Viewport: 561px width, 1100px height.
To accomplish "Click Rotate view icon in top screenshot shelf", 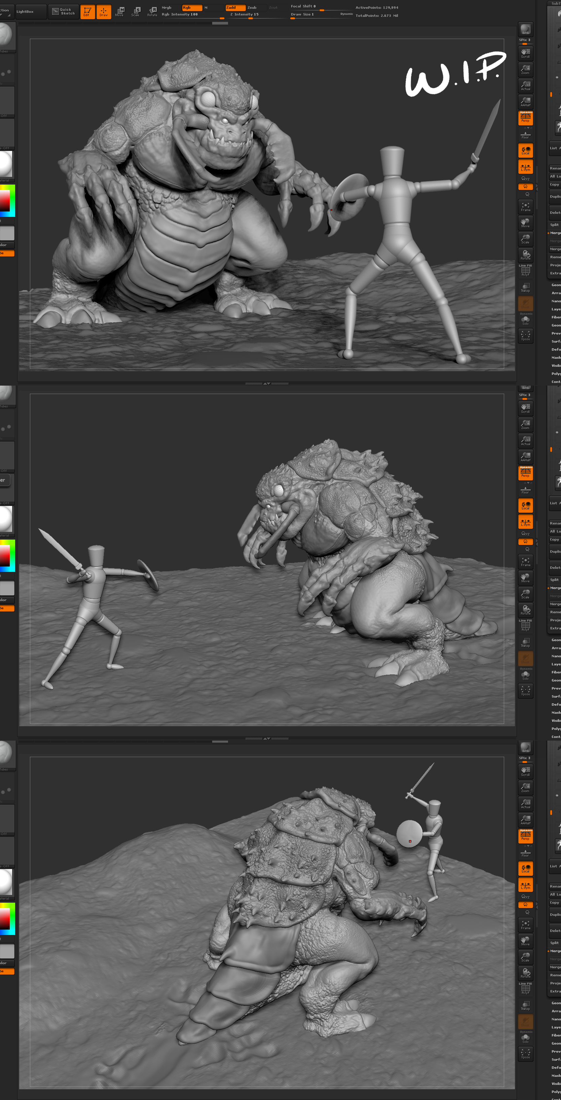I will click(x=526, y=256).
